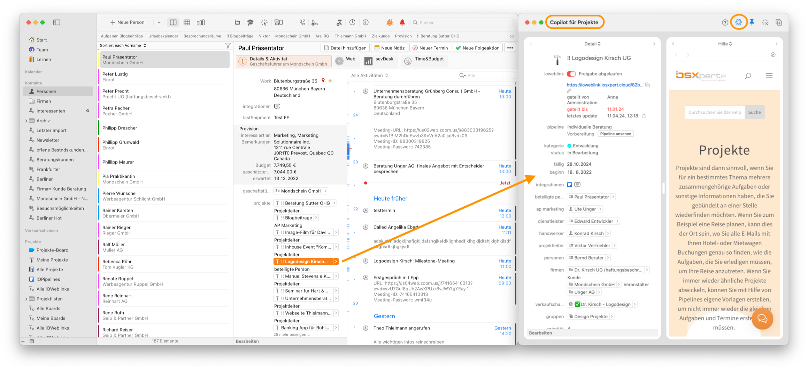Open the Neue Person dropdown arrow
The height and width of the screenshot is (367, 808).
tap(159, 22)
